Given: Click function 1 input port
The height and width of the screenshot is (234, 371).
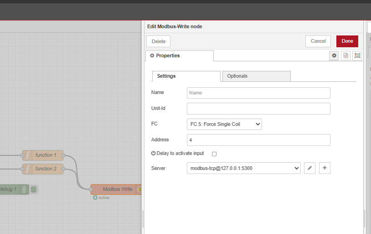Looking at the screenshot, I should tap(22, 155).
